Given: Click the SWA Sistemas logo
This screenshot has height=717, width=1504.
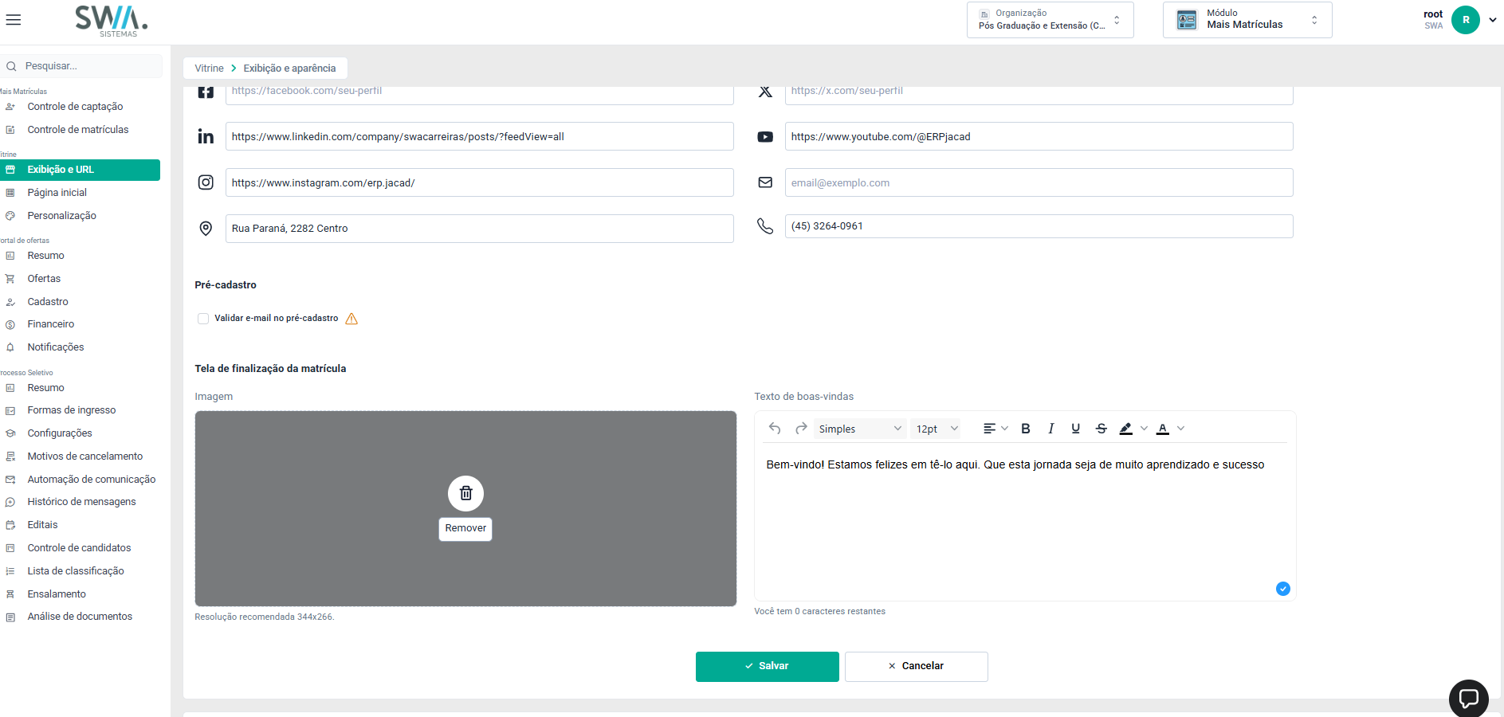Looking at the screenshot, I should pyautogui.click(x=112, y=22).
